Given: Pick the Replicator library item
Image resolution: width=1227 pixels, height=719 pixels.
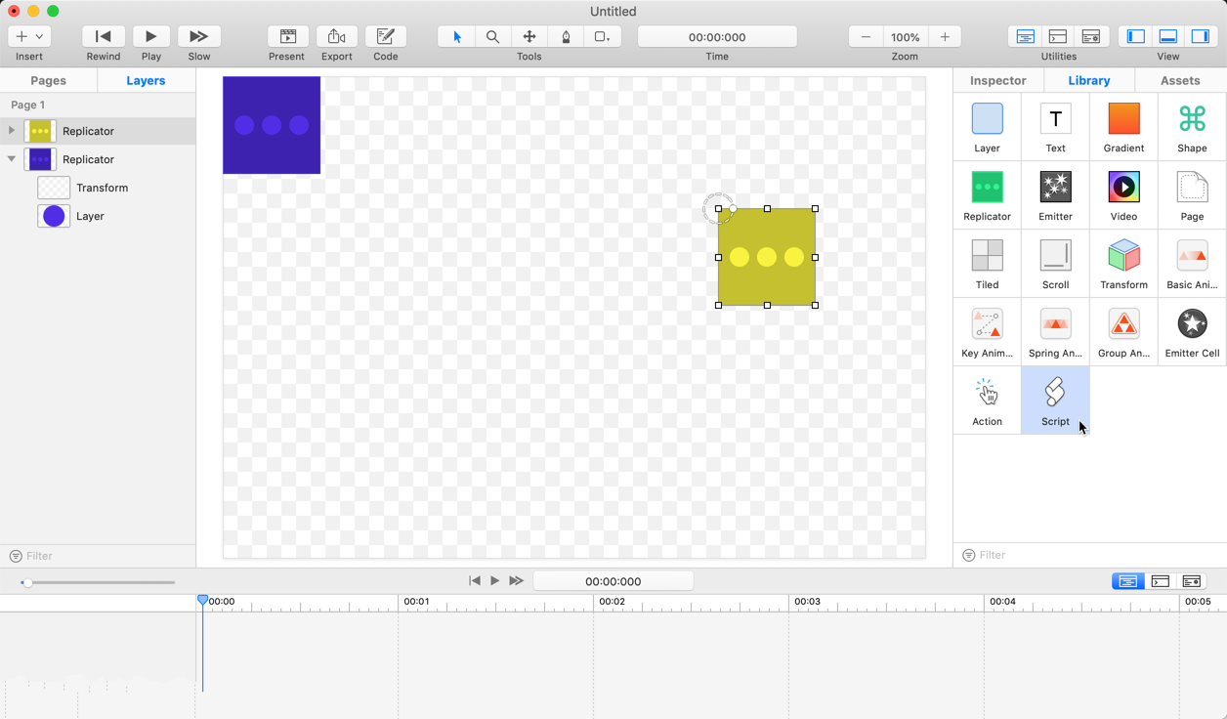Looking at the screenshot, I should tap(987, 195).
